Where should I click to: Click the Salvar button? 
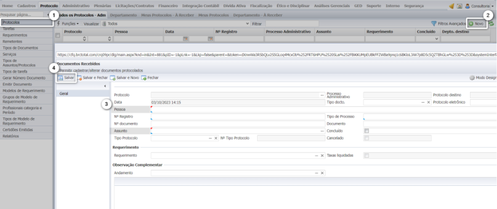pos(67,78)
